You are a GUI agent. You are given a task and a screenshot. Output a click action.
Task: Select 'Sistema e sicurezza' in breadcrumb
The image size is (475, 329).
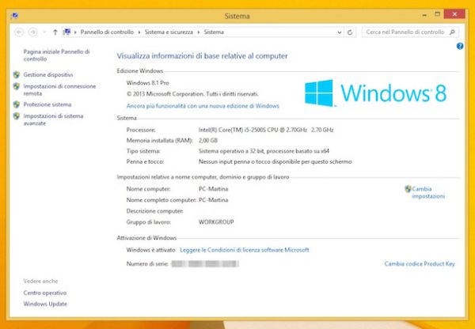(169, 32)
